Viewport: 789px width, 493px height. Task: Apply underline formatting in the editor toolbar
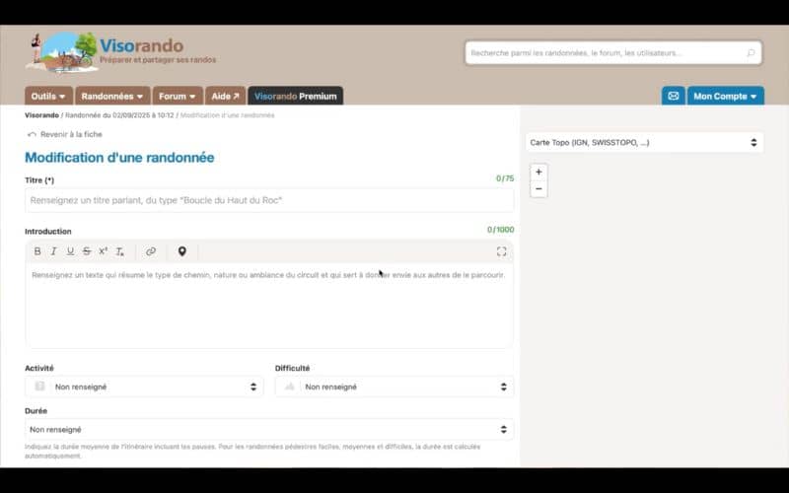coord(70,251)
